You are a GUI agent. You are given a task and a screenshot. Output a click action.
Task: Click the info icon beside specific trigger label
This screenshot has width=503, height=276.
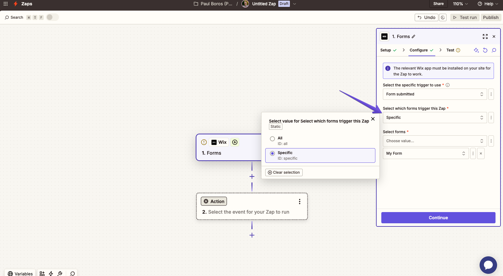pos(447,85)
